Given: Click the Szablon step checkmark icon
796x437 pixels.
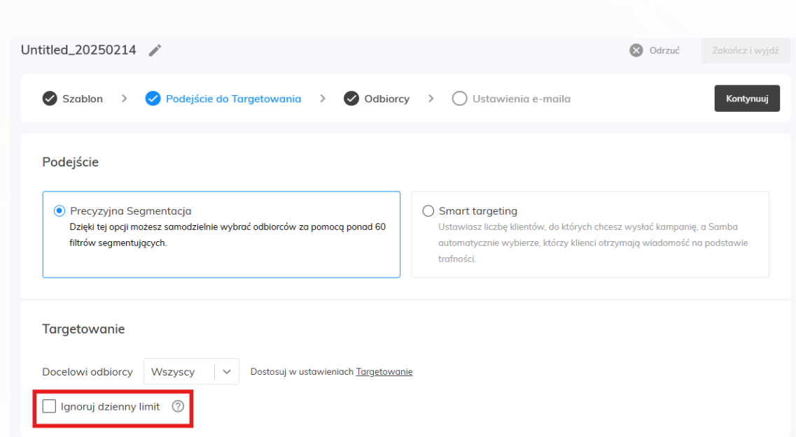Looking at the screenshot, I should [50, 99].
